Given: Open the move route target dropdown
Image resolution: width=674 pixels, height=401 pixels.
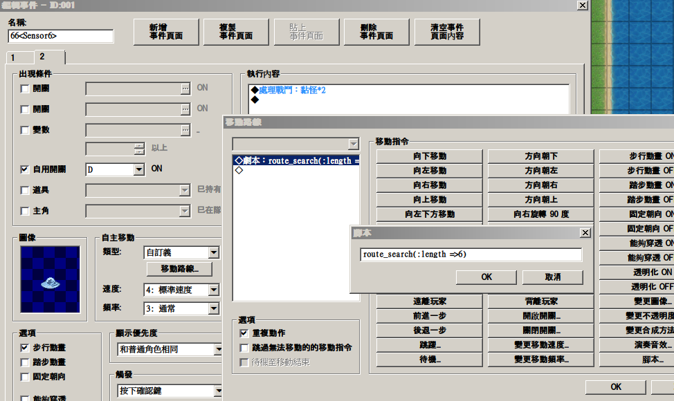Looking at the screenshot, I should (x=354, y=144).
